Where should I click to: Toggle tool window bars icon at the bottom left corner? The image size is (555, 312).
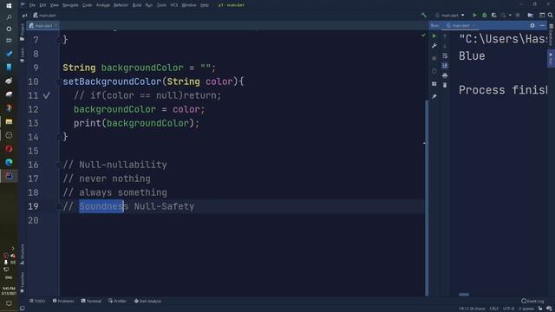coord(23,309)
